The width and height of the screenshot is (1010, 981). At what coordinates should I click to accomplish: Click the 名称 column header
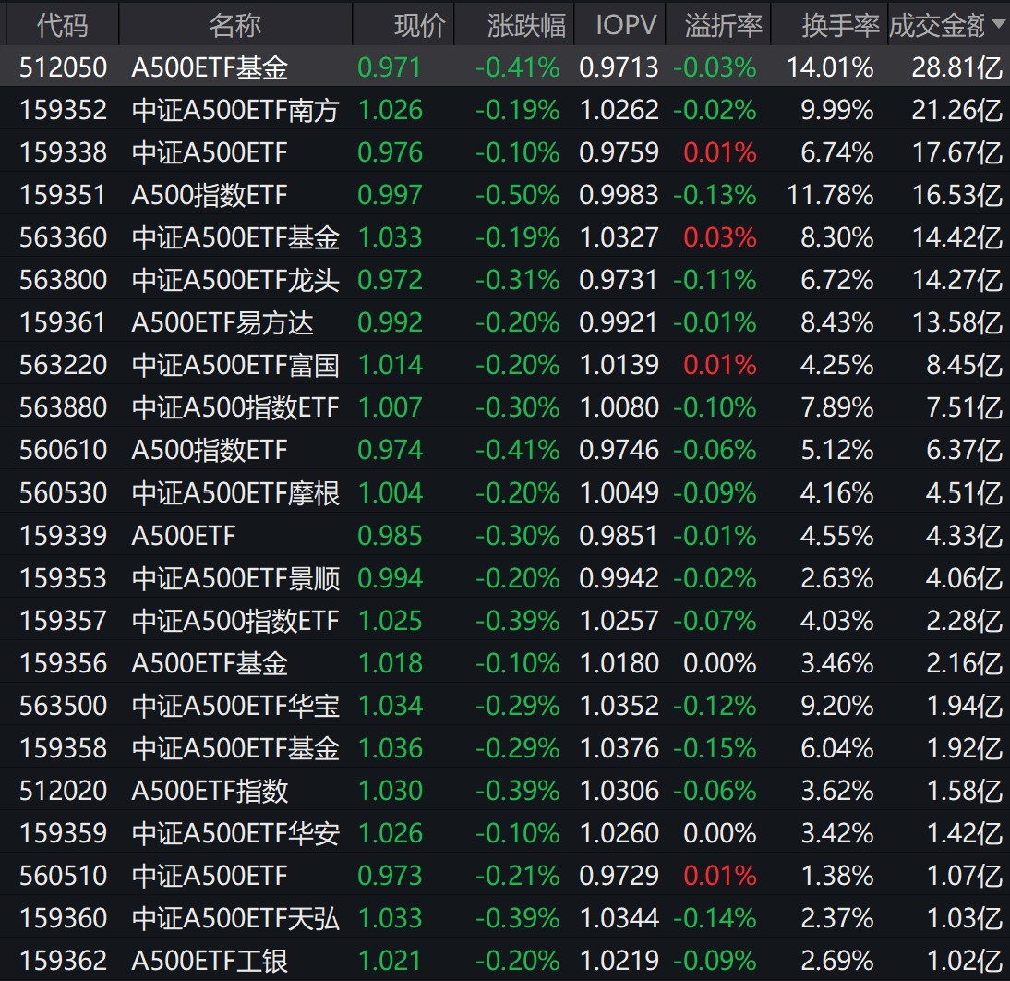tap(234, 26)
